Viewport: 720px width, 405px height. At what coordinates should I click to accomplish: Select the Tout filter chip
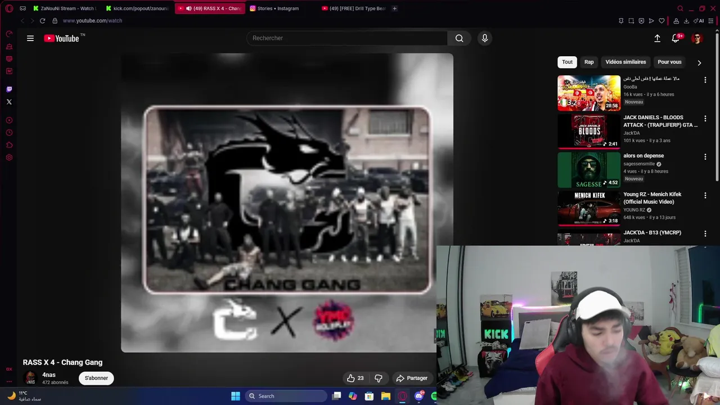[x=567, y=62]
